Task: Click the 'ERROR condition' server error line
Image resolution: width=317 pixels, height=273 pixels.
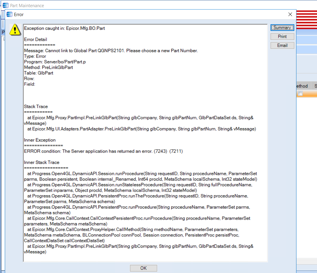Action: point(103,151)
